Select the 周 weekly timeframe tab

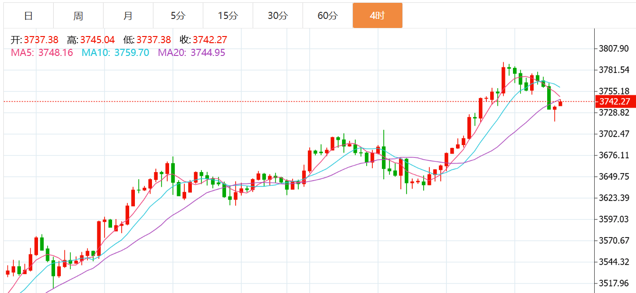78,16
